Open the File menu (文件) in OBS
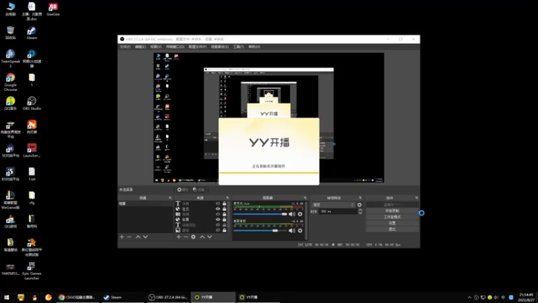The height and width of the screenshot is (303, 538). [125, 46]
